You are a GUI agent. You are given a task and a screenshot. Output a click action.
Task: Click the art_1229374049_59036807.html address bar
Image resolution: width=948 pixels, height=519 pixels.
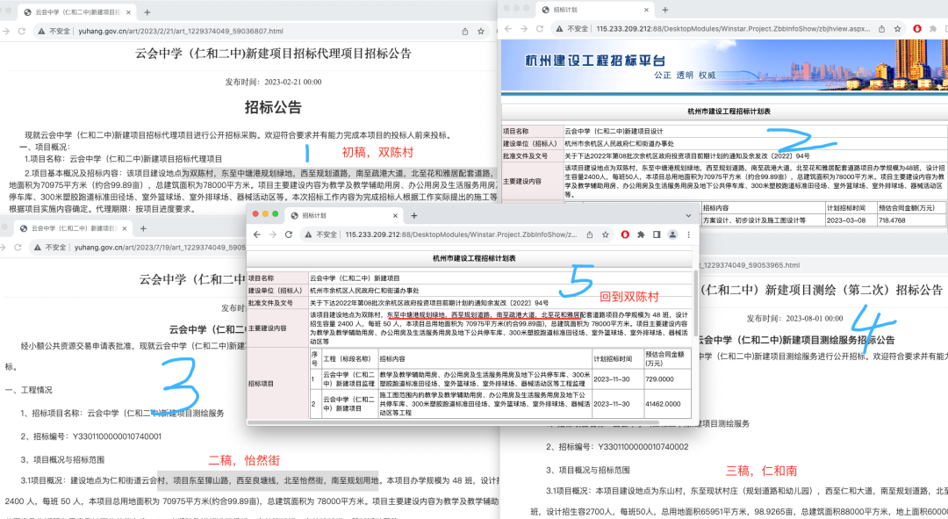pyautogui.click(x=181, y=31)
